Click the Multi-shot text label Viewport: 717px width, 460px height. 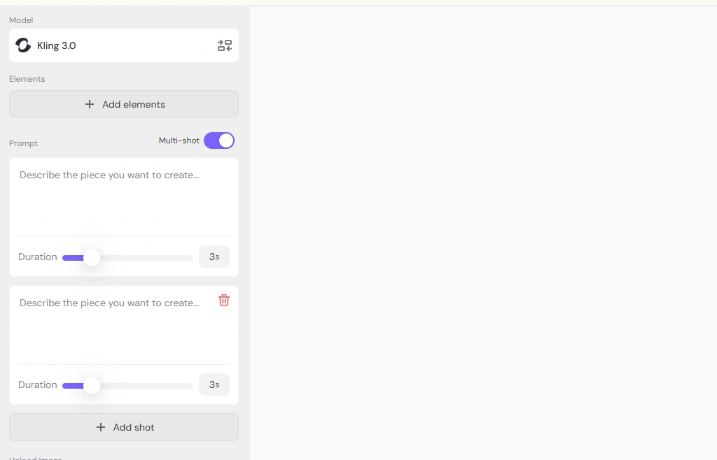tap(179, 141)
